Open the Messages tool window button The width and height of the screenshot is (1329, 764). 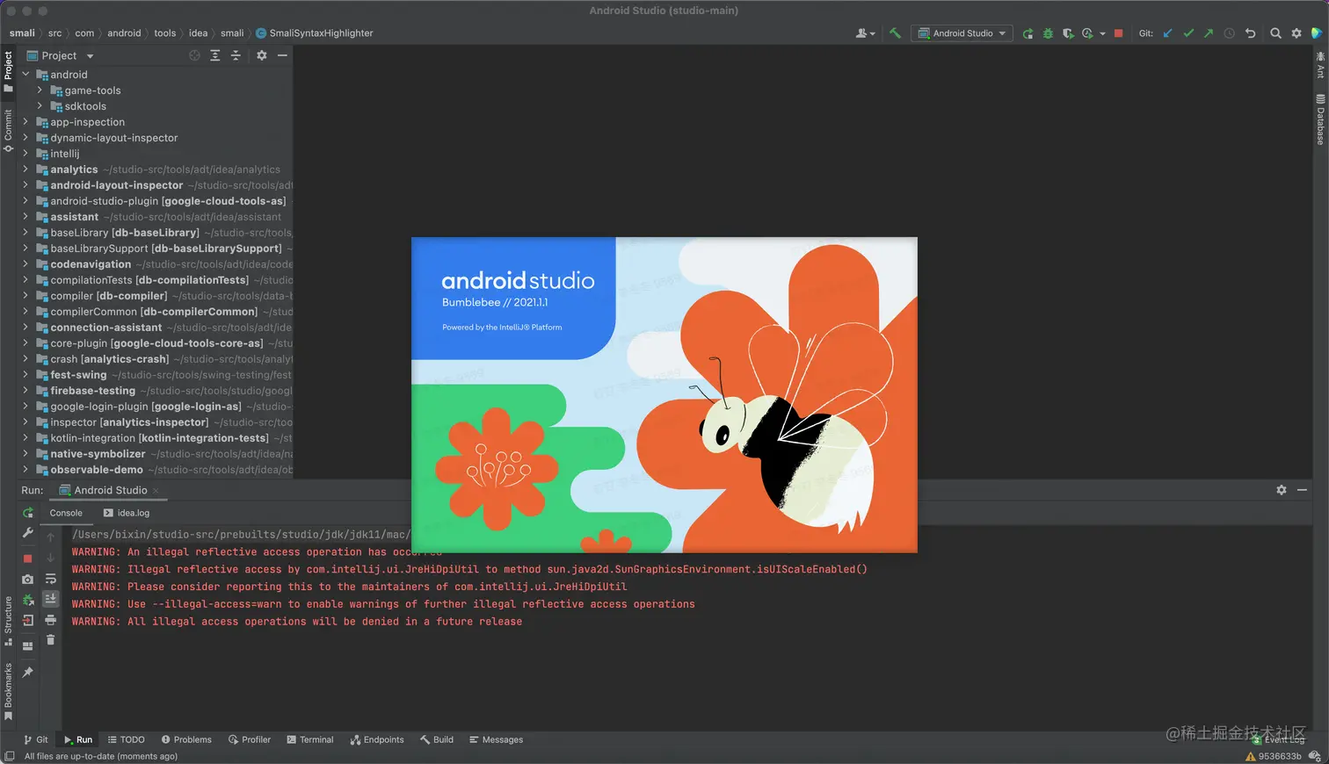[x=497, y=739]
